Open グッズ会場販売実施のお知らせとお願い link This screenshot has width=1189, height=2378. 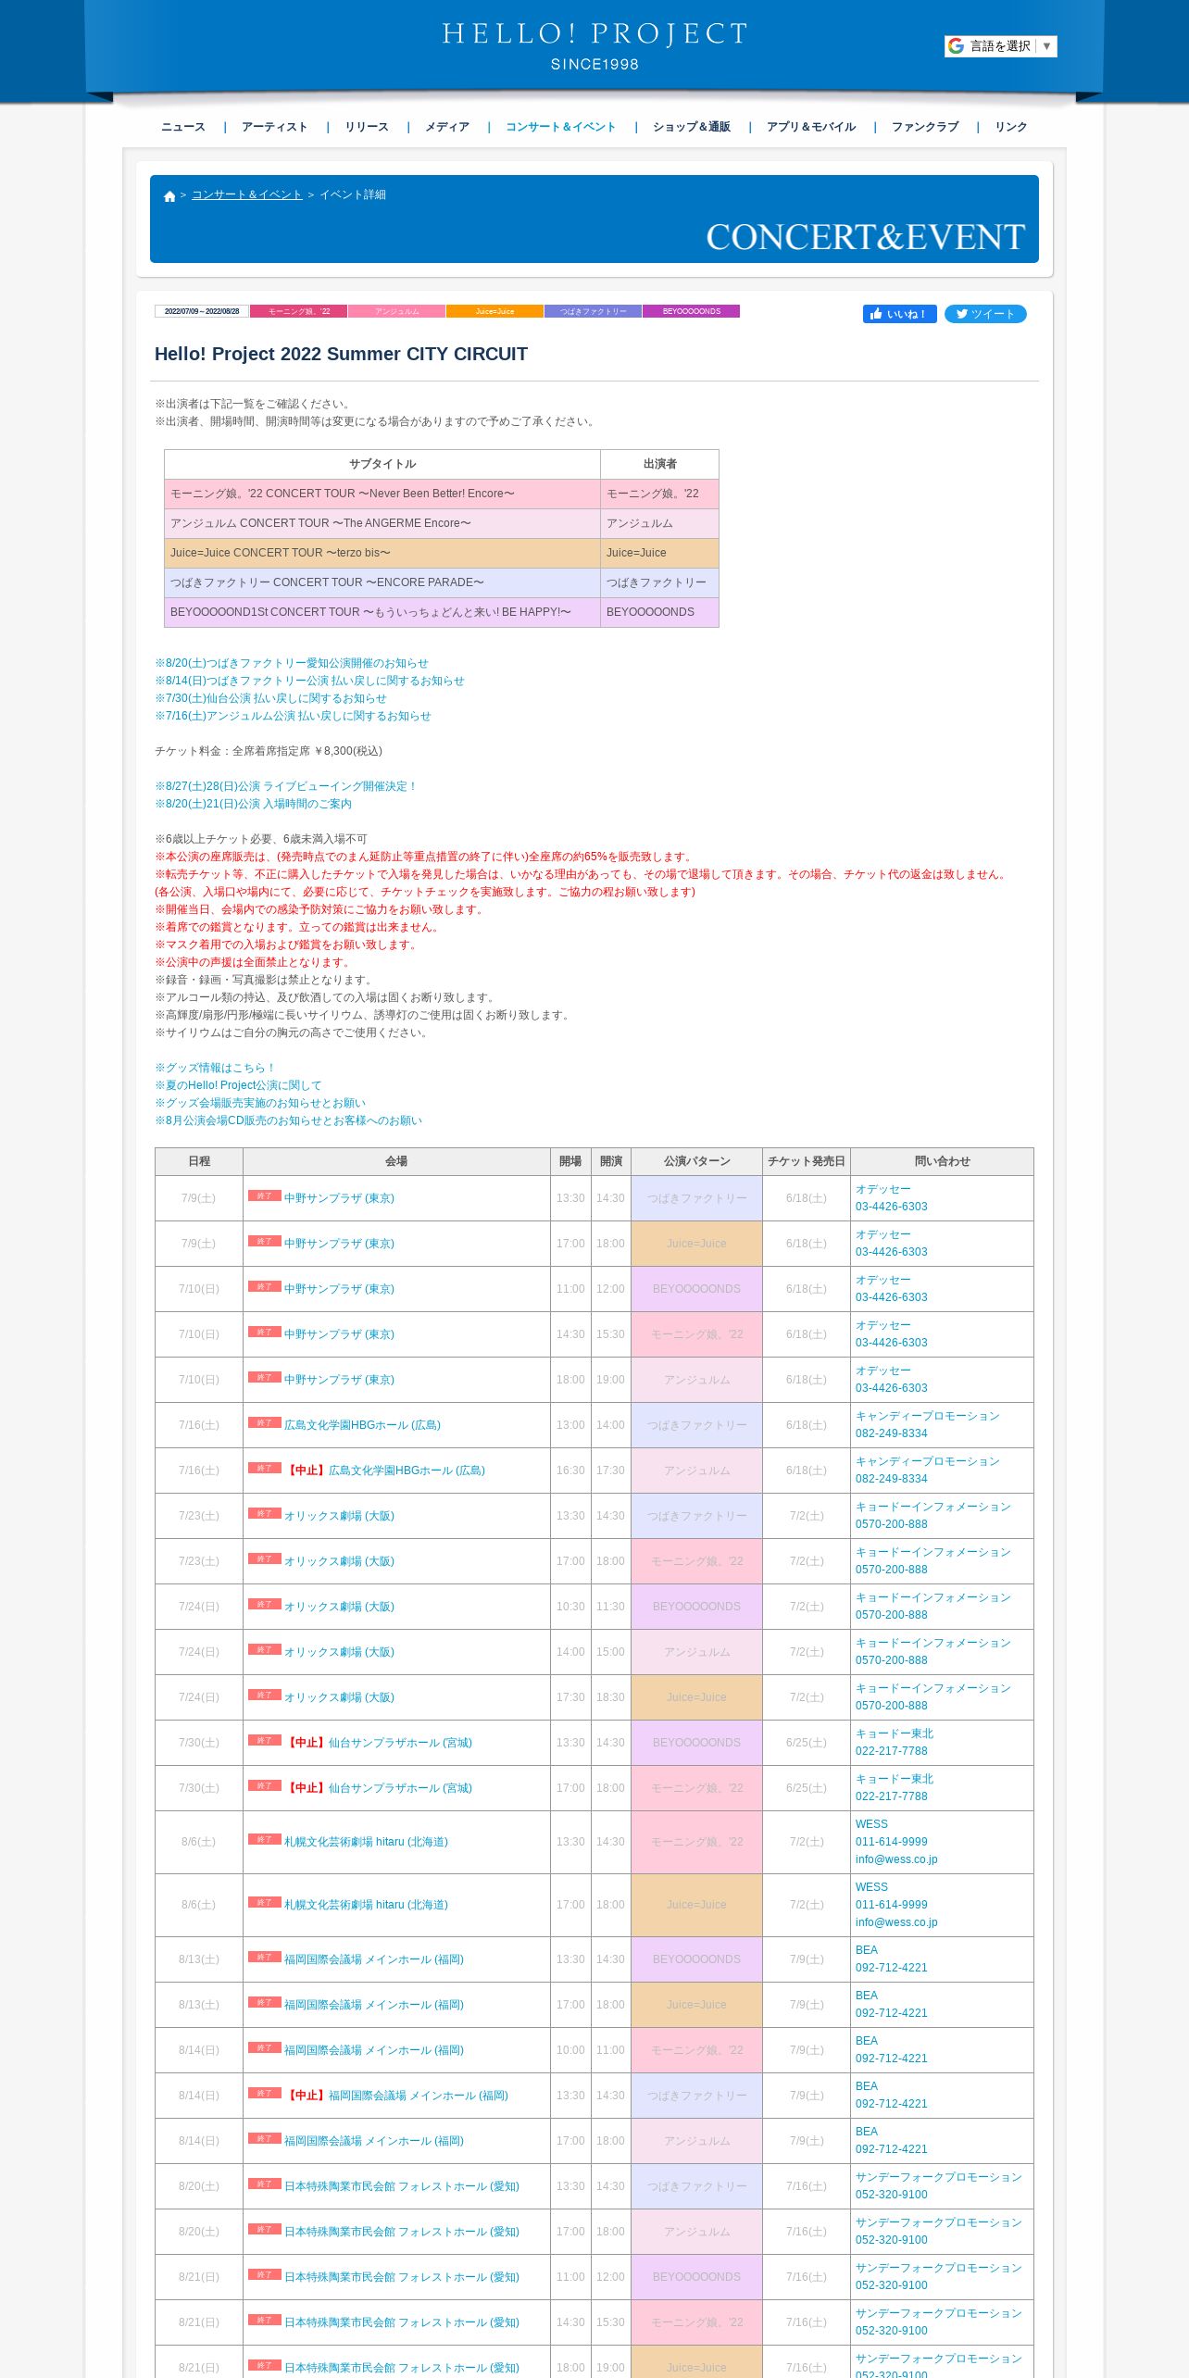click(x=260, y=1103)
